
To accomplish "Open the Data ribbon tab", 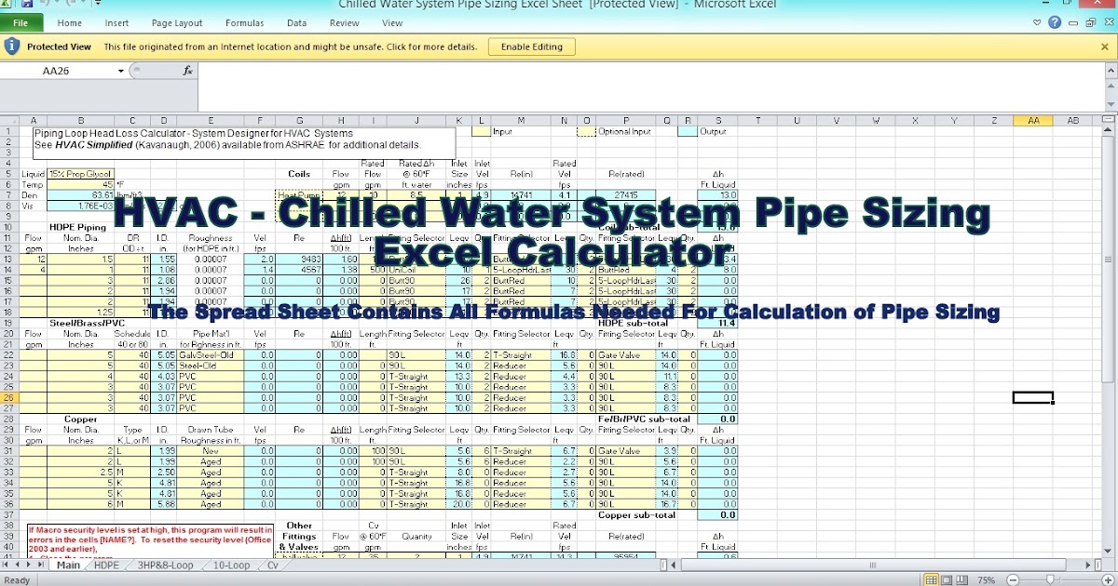I will tap(297, 22).
